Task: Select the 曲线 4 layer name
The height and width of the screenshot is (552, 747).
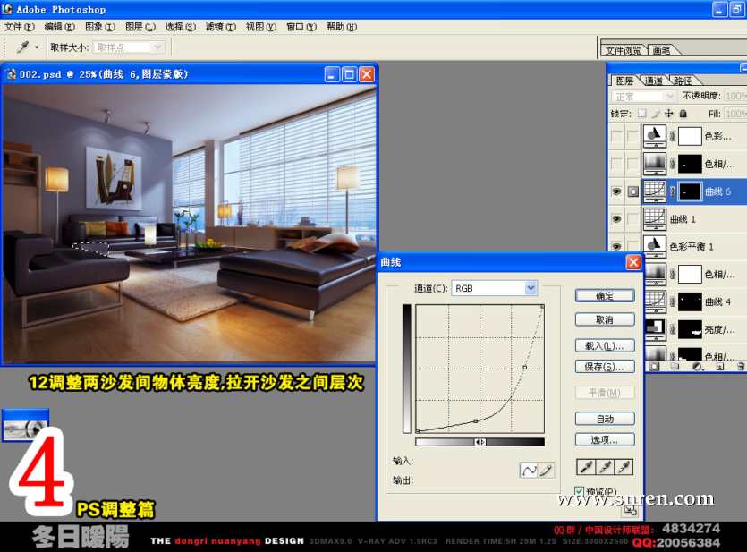Action: pyautogui.click(x=717, y=302)
